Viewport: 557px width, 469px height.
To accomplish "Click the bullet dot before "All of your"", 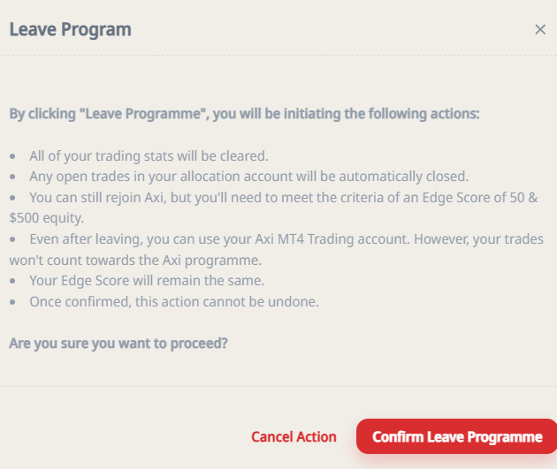I will [x=12, y=155].
